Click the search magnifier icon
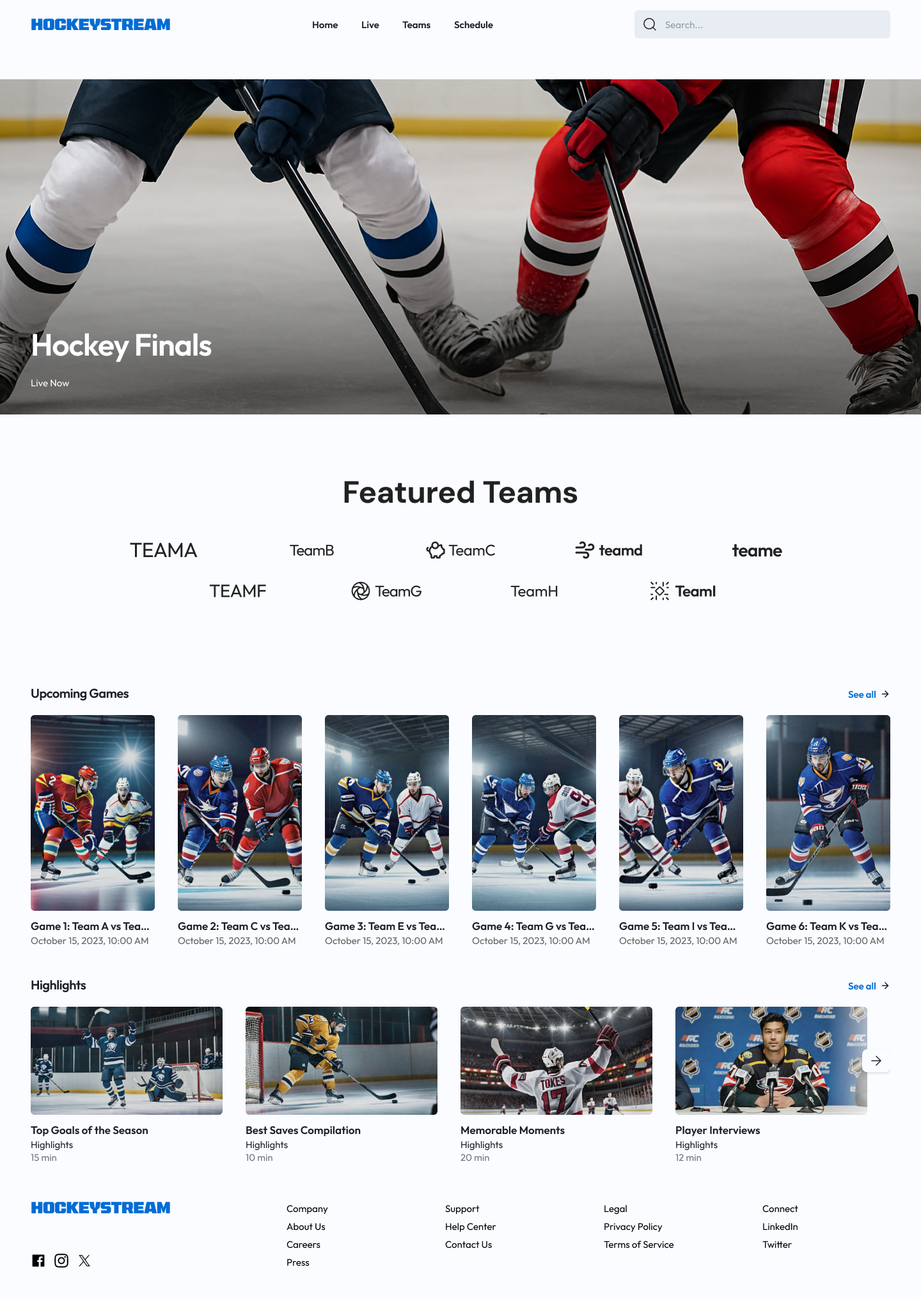The width and height of the screenshot is (921, 1299). coord(650,24)
